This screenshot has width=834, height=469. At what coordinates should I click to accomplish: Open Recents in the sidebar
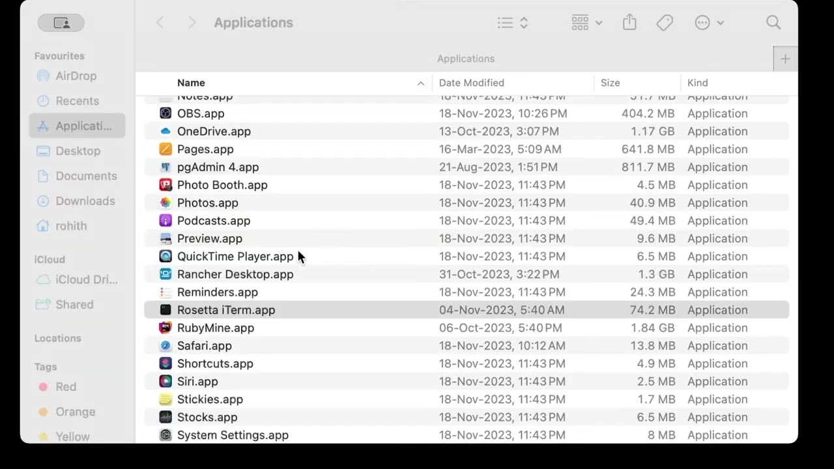coord(77,101)
